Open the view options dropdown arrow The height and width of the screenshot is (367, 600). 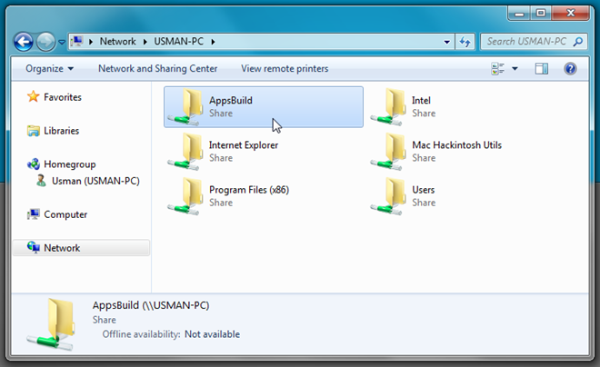(x=515, y=69)
